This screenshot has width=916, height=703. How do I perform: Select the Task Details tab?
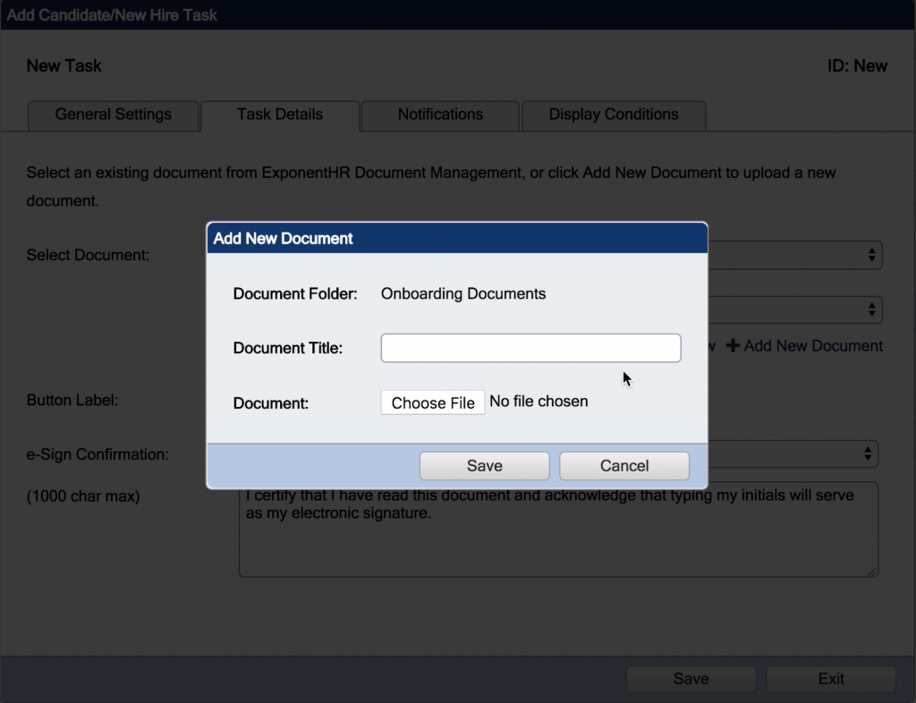pyautogui.click(x=279, y=114)
